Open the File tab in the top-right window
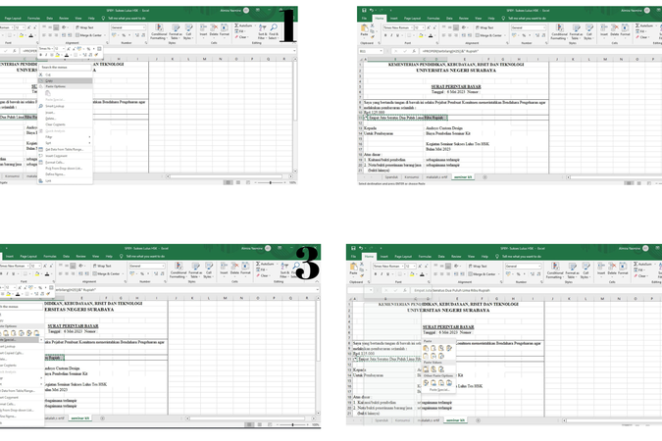Viewport: 662px width, 441px height. point(365,19)
